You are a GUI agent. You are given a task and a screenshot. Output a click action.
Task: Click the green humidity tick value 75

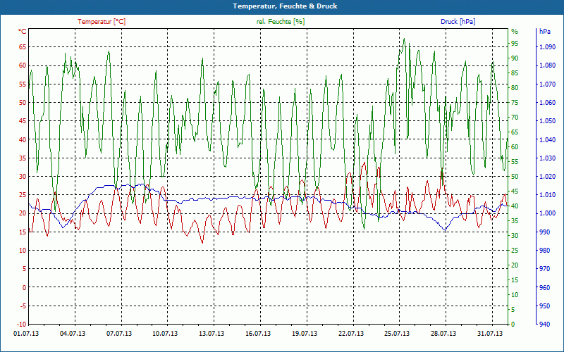[x=515, y=102]
